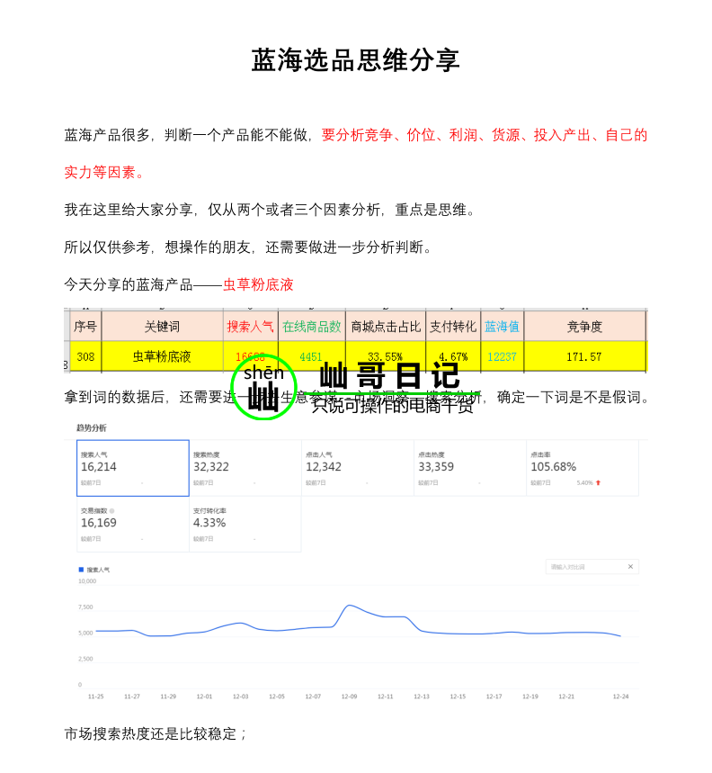Viewport: 712px width, 773px height.
Task: Click the 12-09 date label on chart axis
Action: point(349,697)
